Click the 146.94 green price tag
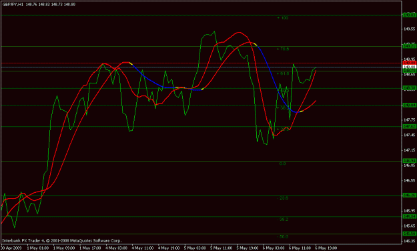 (x=410, y=161)
